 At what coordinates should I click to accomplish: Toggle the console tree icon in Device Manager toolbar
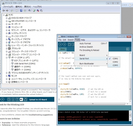pyautogui.click(x=12, y=11)
